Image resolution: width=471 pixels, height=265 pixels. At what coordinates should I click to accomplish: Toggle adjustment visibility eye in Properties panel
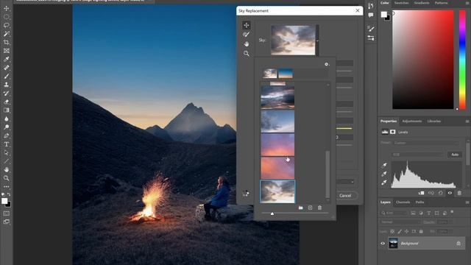click(450, 193)
